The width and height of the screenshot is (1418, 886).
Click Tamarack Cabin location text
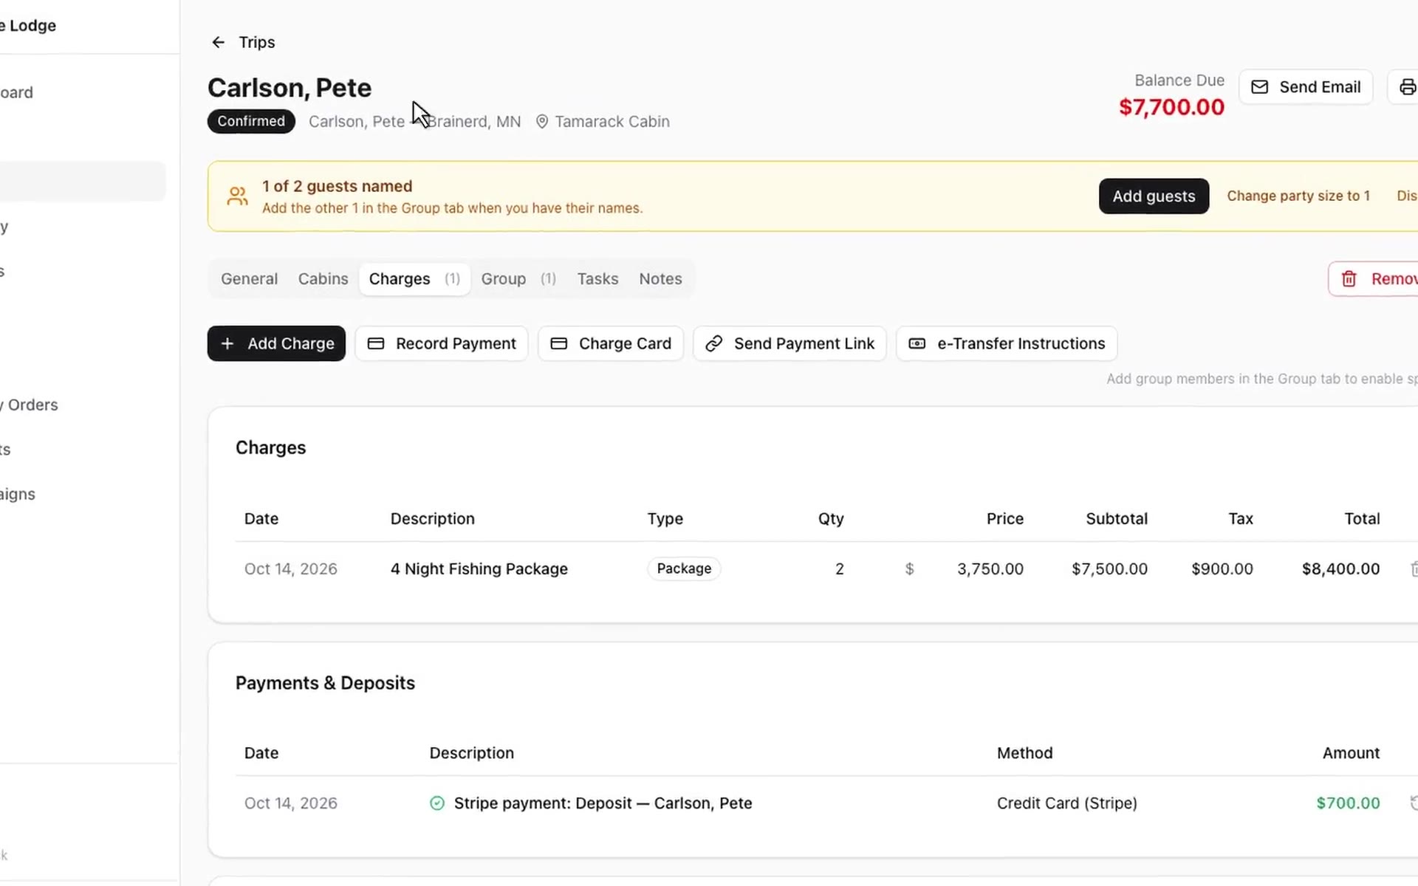click(x=612, y=122)
